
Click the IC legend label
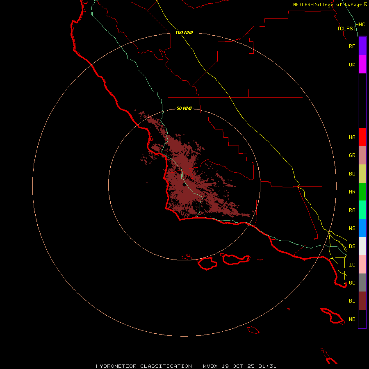click(352, 265)
